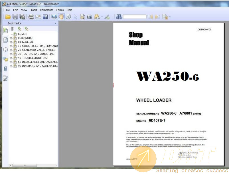The width and height of the screenshot is (229, 174).
Task: Select the Hand tool
Action: coord(61,17)
